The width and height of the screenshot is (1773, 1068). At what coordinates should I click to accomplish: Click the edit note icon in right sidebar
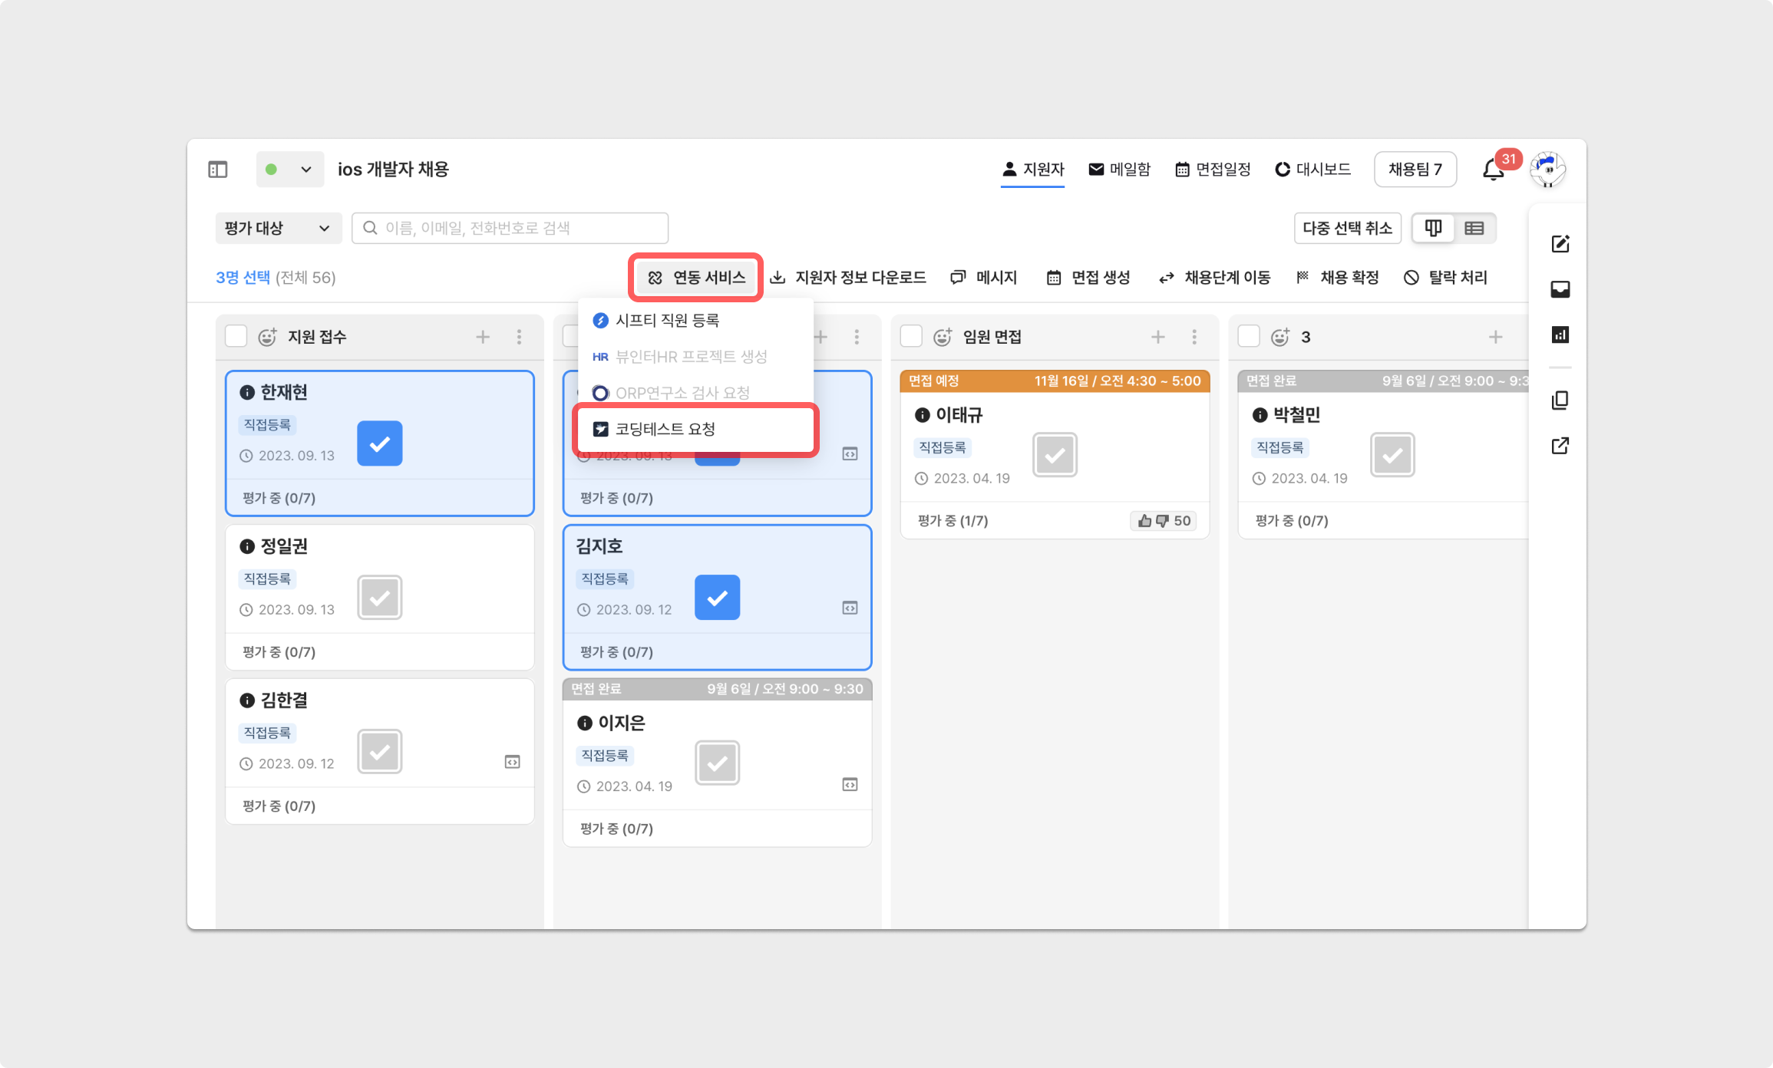tap(1560, 244)
